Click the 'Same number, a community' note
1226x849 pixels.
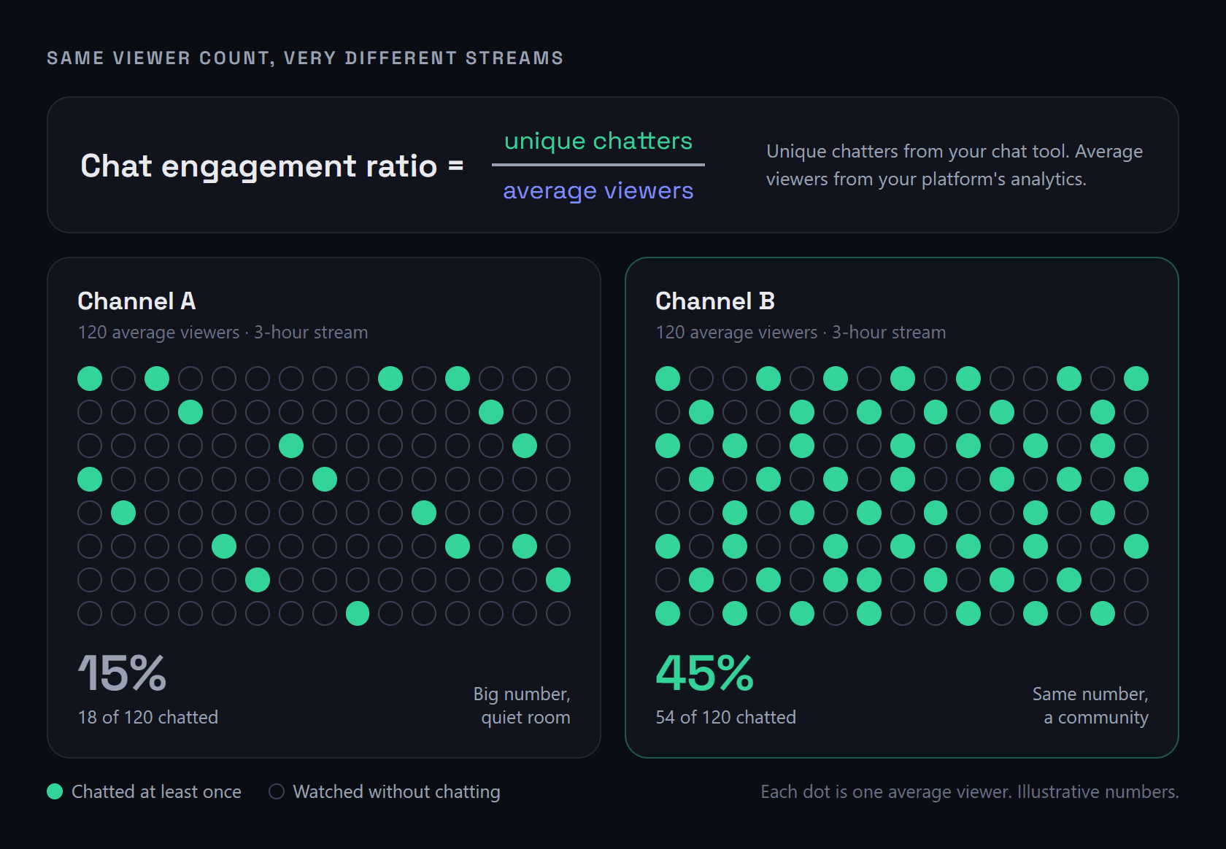tap(1090, 705)
